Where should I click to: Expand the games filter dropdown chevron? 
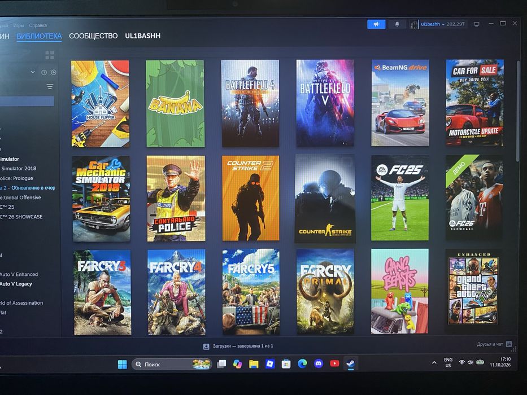(33, 72)
